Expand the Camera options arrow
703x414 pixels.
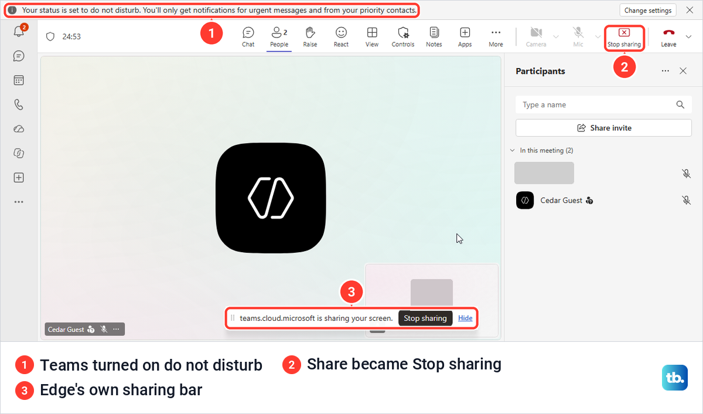(556, 36)
